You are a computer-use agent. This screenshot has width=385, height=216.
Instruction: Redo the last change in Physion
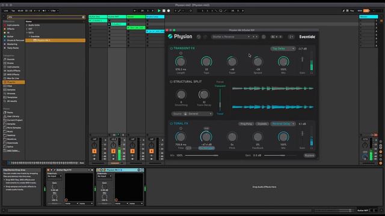coord(205,37)
